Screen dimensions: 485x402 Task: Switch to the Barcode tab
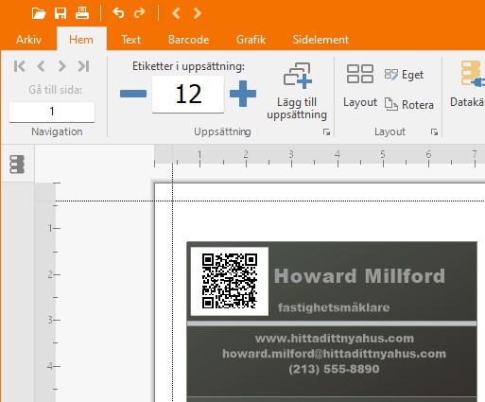coord(188,40)
